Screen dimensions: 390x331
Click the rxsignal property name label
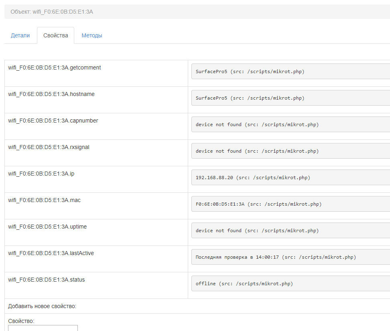click(49, 147)
